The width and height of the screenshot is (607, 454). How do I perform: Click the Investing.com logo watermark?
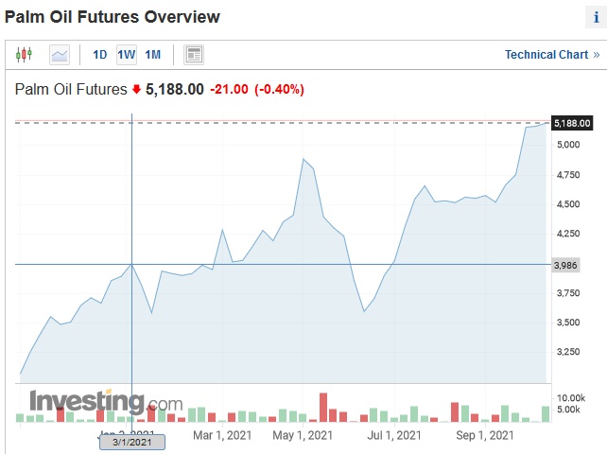(105, 402)
